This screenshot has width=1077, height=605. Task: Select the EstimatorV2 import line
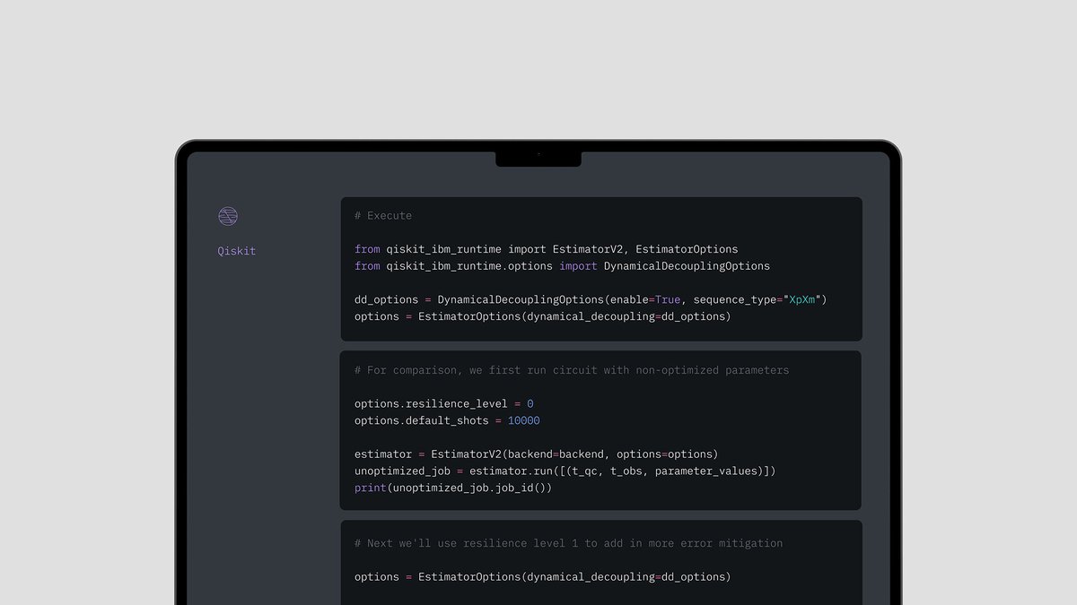(x=547, y=249)
